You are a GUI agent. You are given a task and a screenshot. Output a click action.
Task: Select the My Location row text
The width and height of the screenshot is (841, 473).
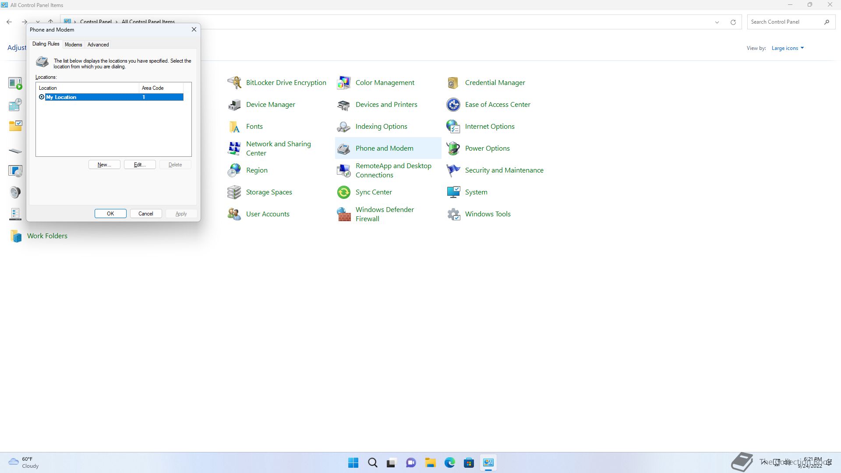pos(61,97)
